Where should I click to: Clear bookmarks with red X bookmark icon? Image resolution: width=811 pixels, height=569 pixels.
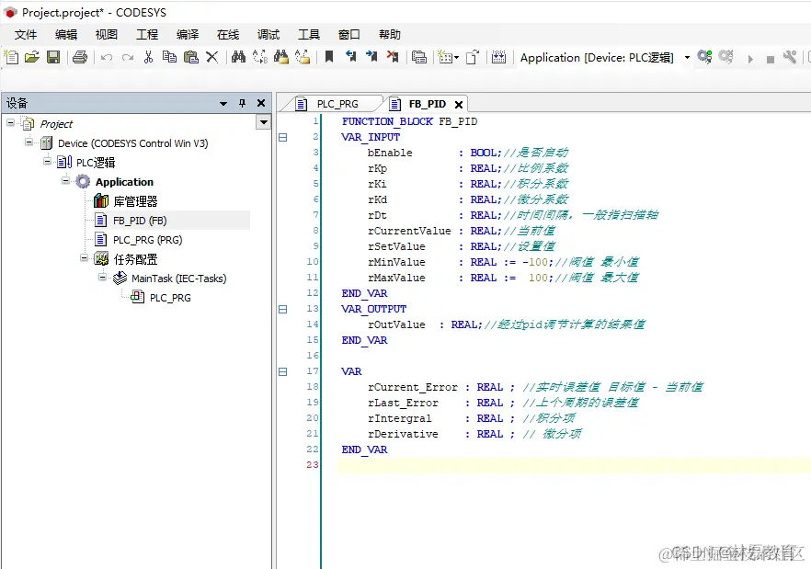[393, 57]
